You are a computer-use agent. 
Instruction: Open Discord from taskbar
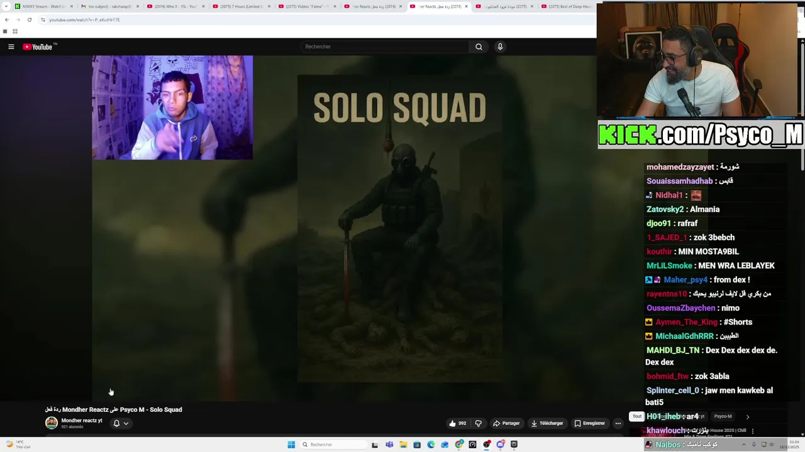click(501, 444)
